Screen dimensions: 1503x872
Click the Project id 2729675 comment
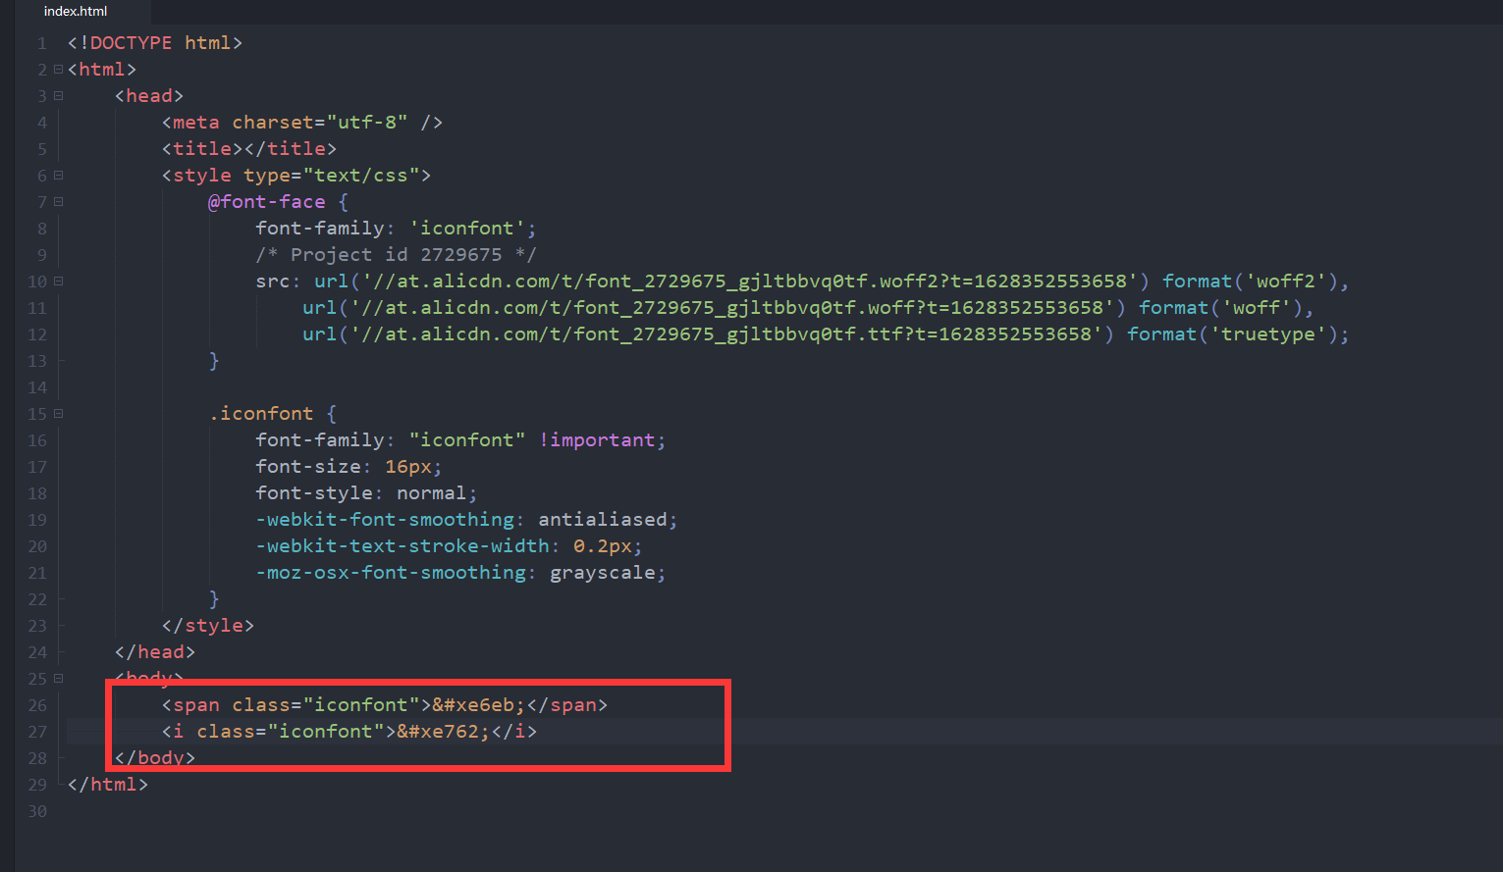pos(396,255)
